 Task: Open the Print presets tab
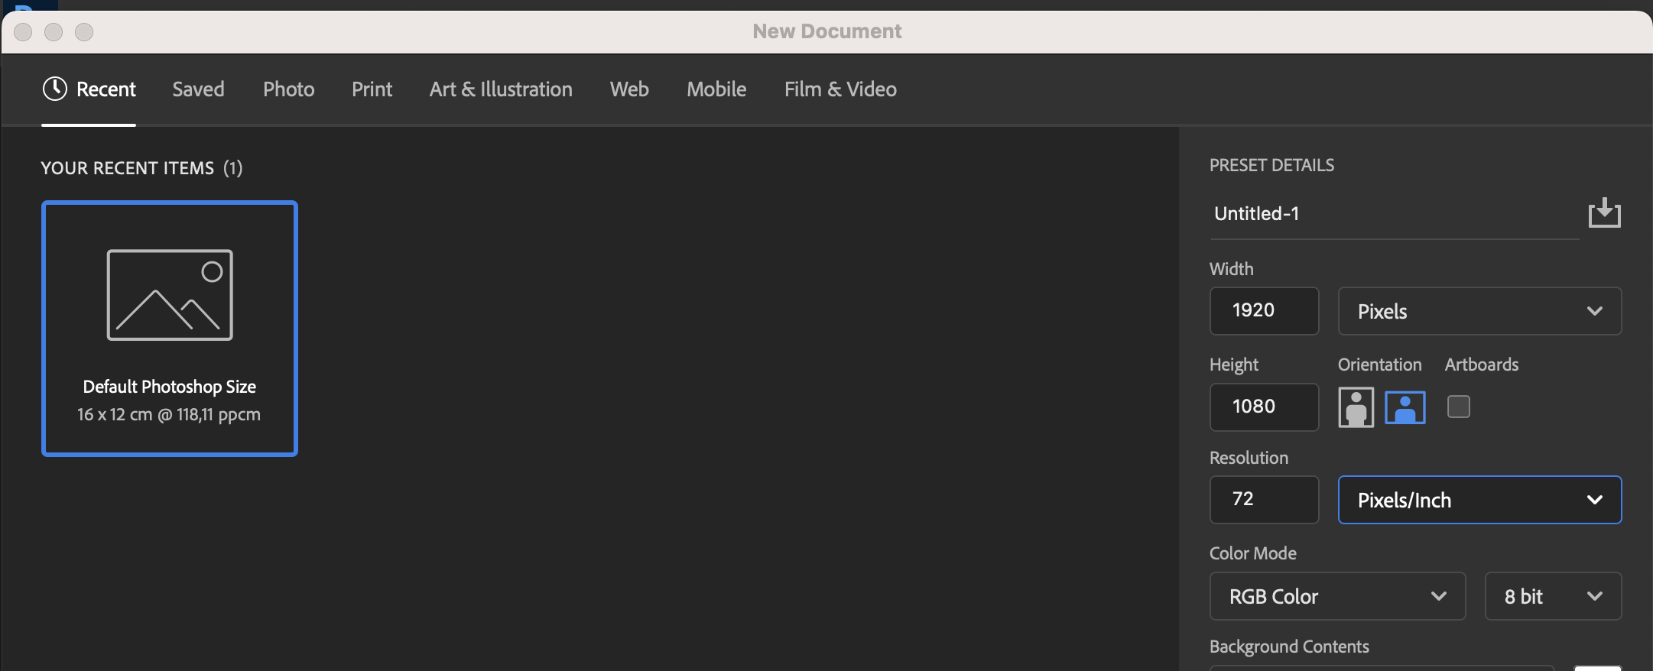(x=372, y=89)
